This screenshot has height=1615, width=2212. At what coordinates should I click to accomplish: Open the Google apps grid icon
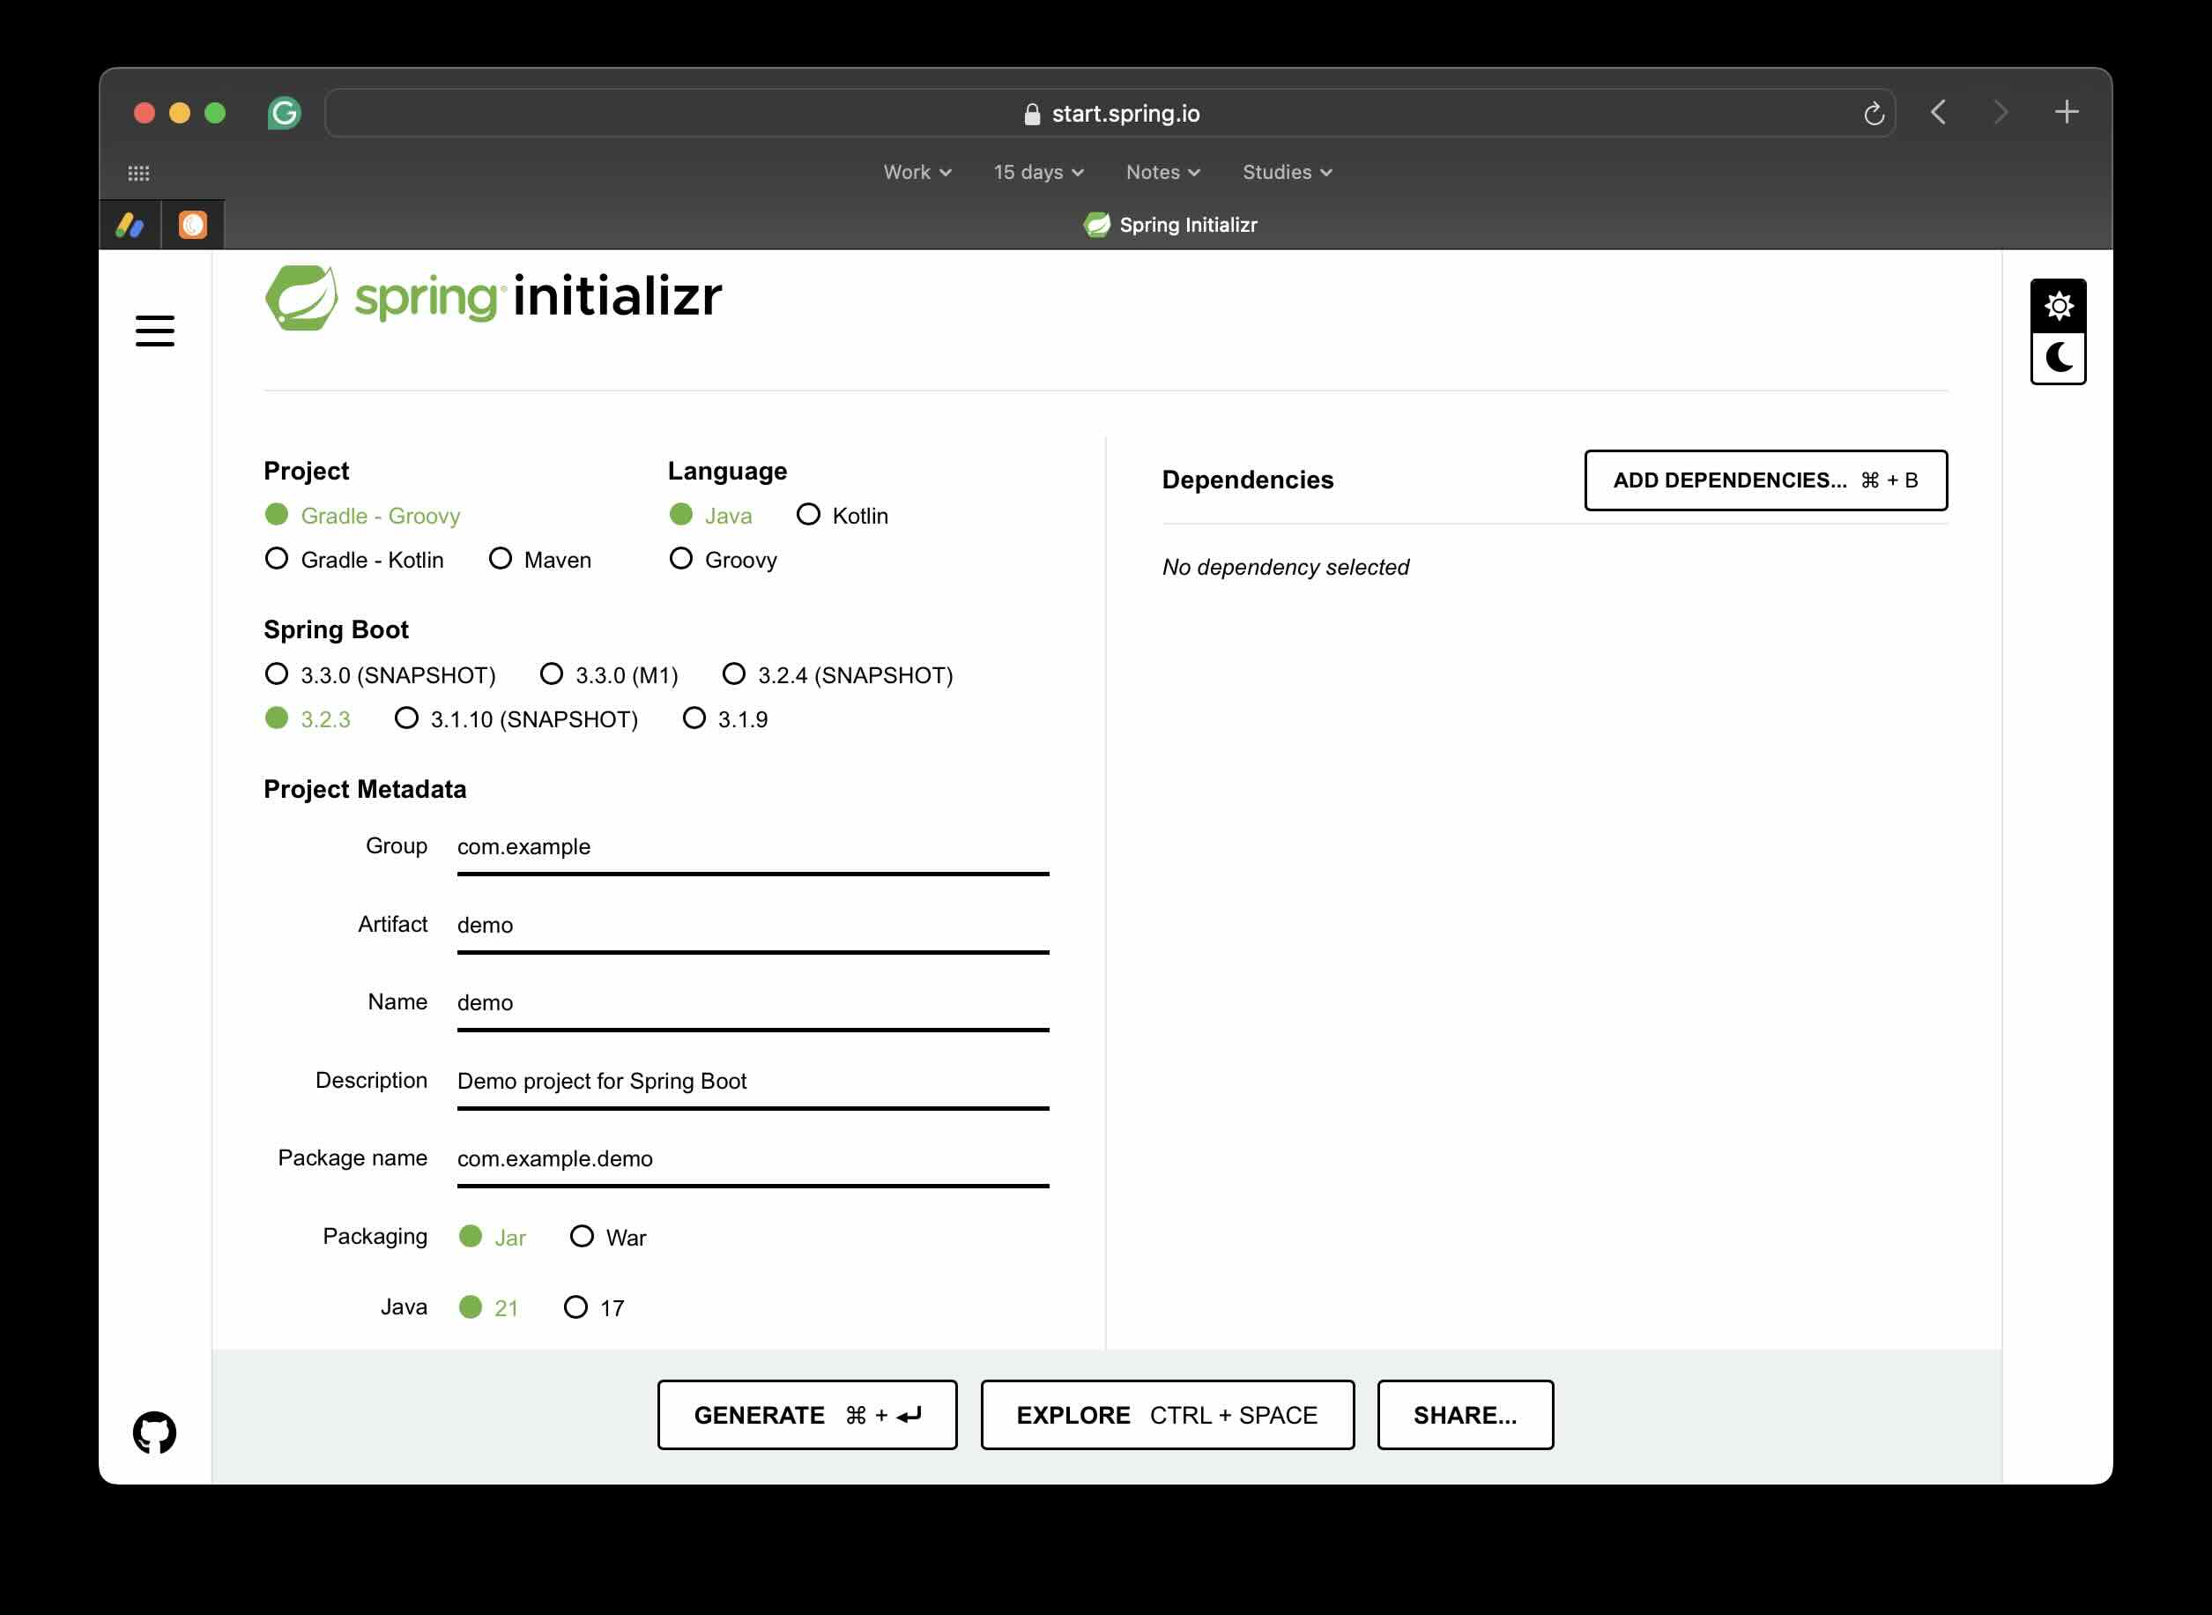coord(140,172)
